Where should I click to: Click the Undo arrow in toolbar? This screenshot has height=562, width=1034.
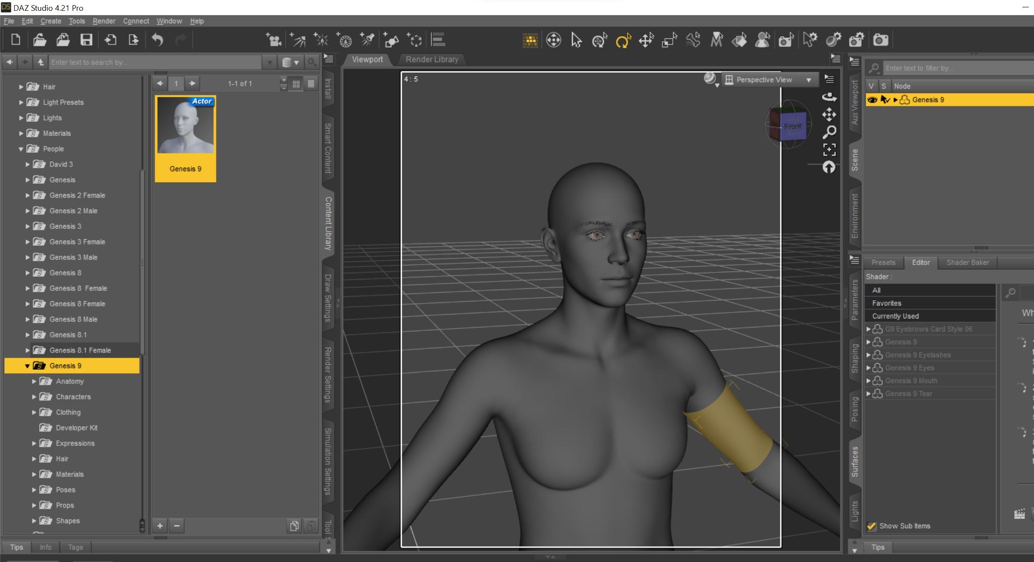pos(157,40)
